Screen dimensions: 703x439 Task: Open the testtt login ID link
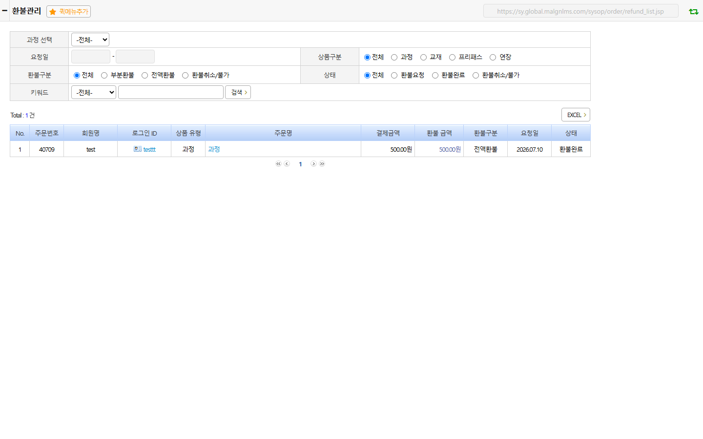pyautogui.click(x=149, y=149)
